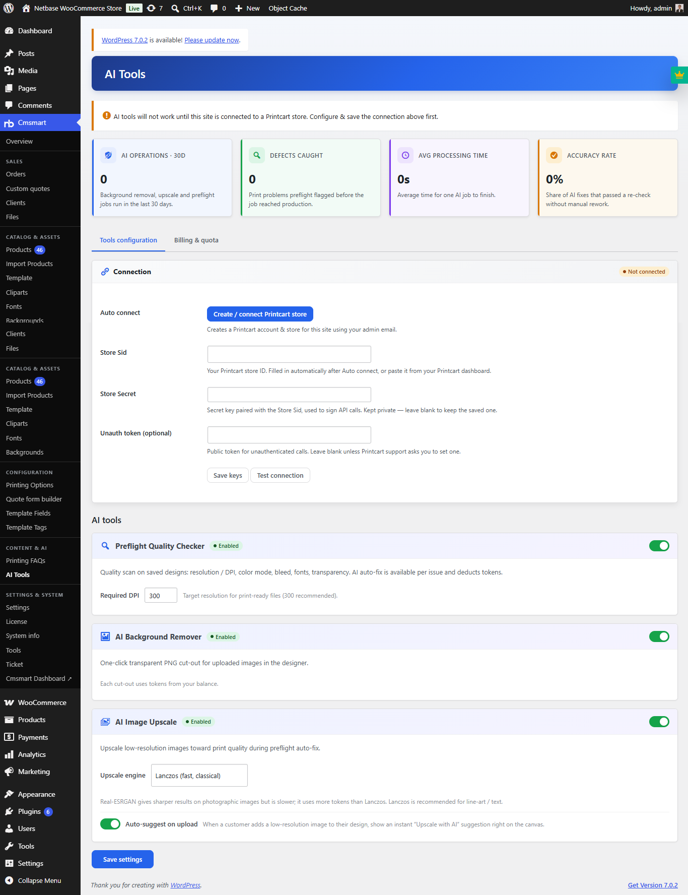Screen dimensions: 688x895
Task: Toggle Auto-suggest on upload off
Action: pos(110,824)
